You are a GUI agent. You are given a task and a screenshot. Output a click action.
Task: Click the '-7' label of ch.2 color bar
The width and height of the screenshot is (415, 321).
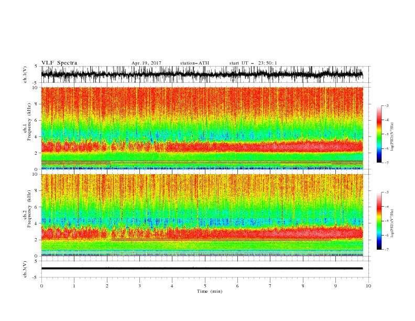click(386, 249)
